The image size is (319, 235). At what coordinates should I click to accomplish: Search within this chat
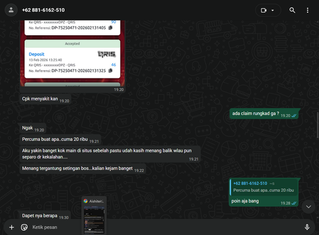click(292, 10)
